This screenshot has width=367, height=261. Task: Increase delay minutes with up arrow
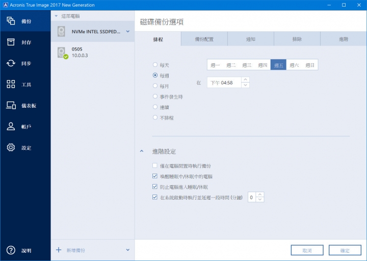[x=260, y=195]
